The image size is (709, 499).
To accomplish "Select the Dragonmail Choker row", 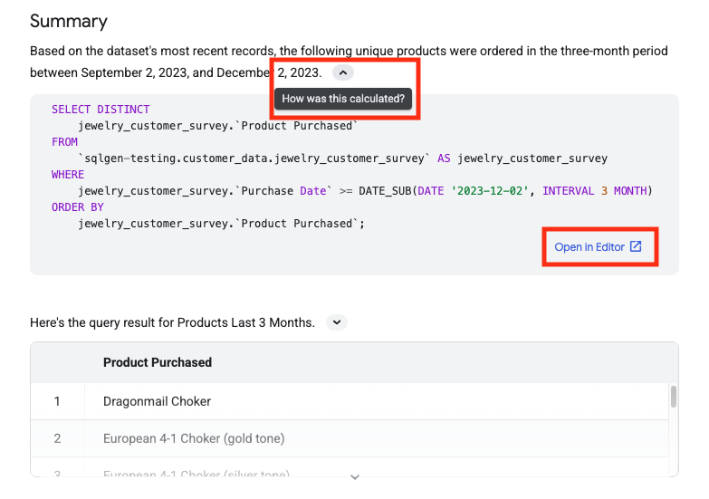I will [158, 401].
